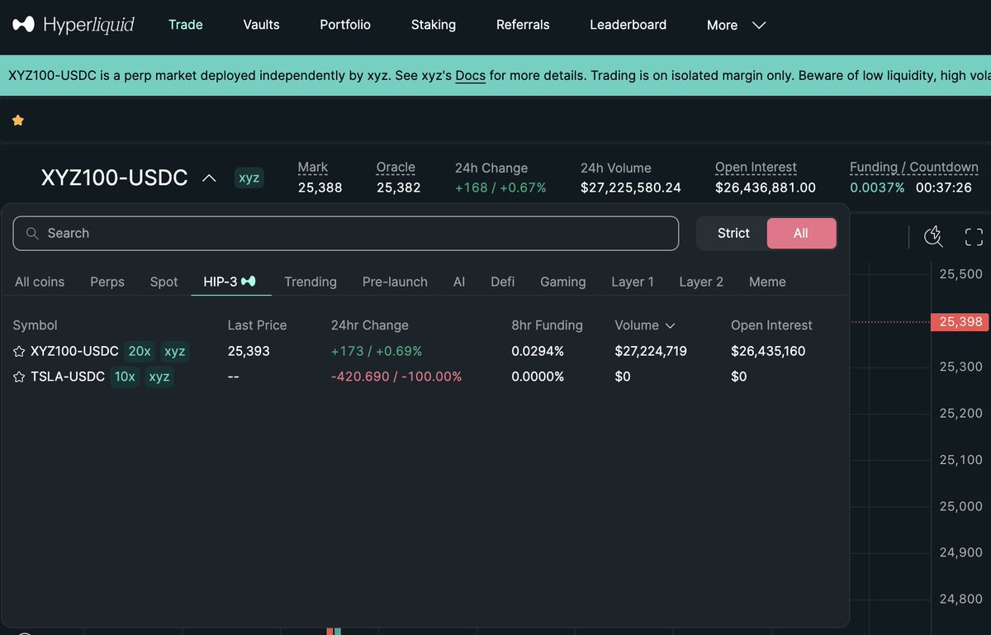Screen dimensions: 991x635
Task: Switch to Spot tab
Action: [164, 282]
